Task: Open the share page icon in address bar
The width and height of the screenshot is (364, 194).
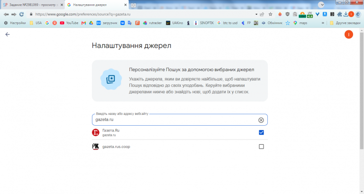Action: pyautogui.click(x=262, y=14)
